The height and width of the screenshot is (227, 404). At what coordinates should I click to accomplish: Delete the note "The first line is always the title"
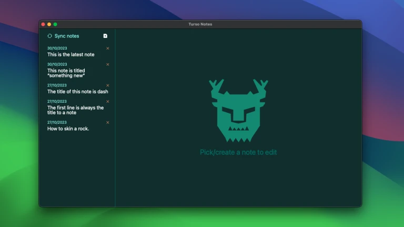click(x=108, y=101)
